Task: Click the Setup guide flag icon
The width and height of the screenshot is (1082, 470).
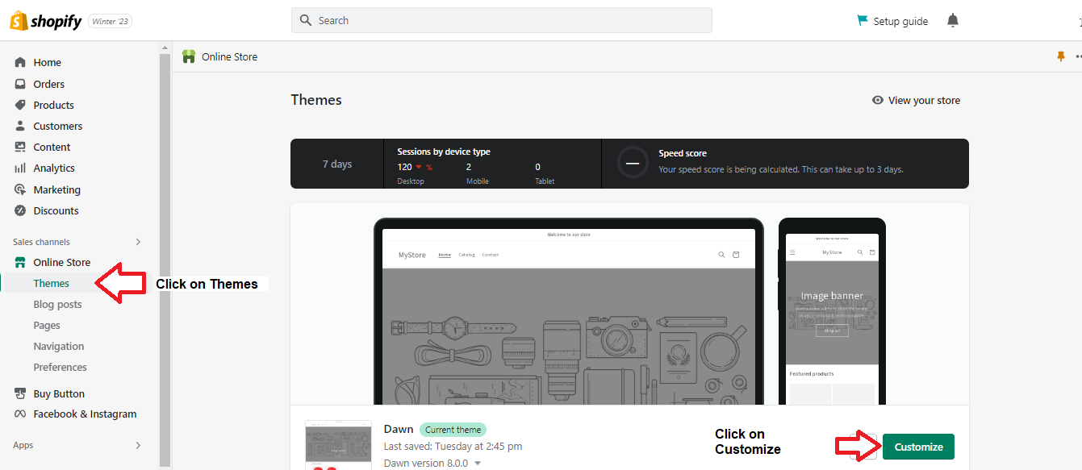Action: coord(863,20)
